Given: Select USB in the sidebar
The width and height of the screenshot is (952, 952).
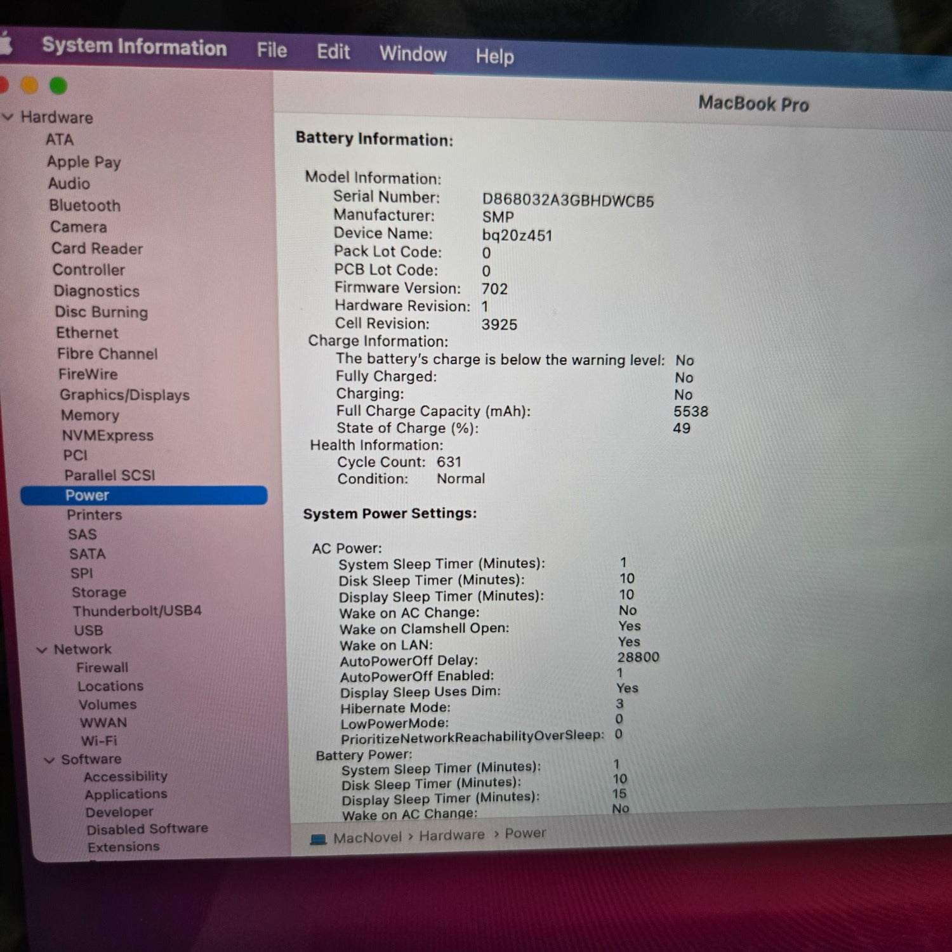Looking at the screenshot, I should tap(89, 631).
